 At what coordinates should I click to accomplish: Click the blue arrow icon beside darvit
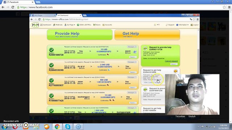click(x=135, y=52)
